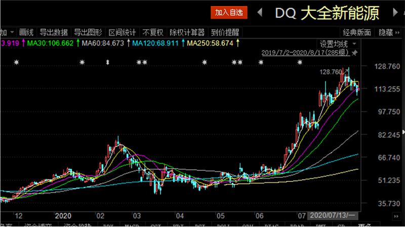
Task: Select the MA250:58.674 indicator label
Action: pos(210,43)
